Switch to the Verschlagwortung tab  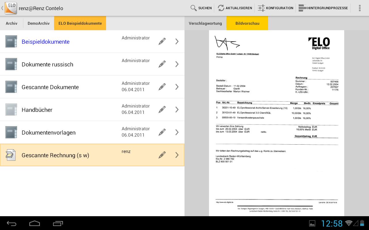[x=205, y=23]
